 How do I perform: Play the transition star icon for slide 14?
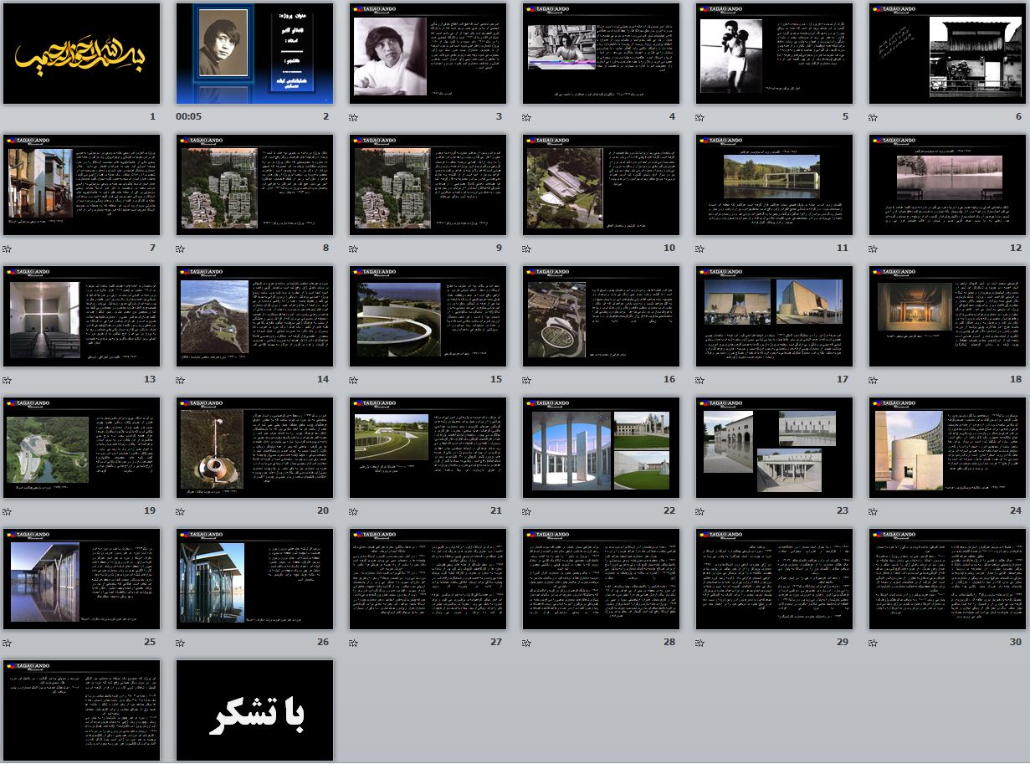pos(181,381)
